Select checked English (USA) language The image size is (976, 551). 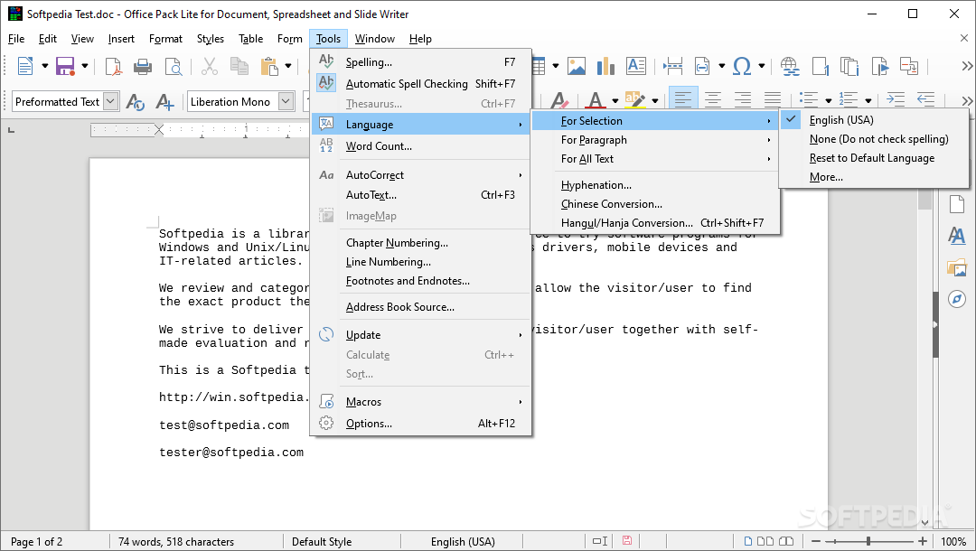873,120
